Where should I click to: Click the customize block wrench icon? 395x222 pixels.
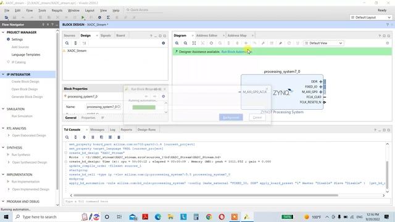pyautogui.click(x=263, y=43)
